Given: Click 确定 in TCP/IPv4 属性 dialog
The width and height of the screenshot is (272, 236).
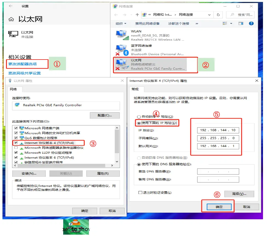Looking at the screenshot, I should coord(219,207).
